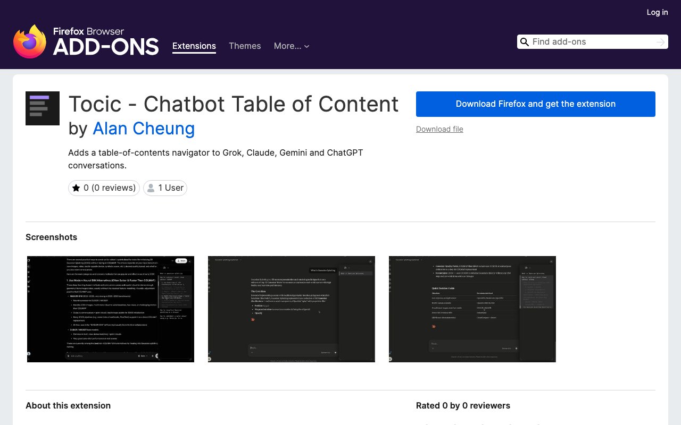This screenshot has height=425, width=681.
Task: Click the Download file link
Action: coord(439,129)
